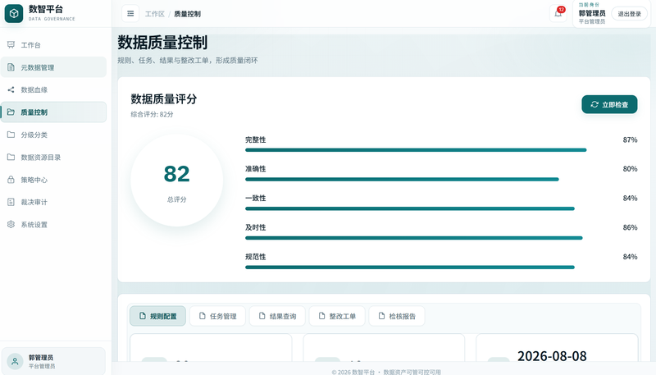Click the 元数据管理 document icon
Screen dimensions: 656x375
pyautogui.click(x=11, y=67)
